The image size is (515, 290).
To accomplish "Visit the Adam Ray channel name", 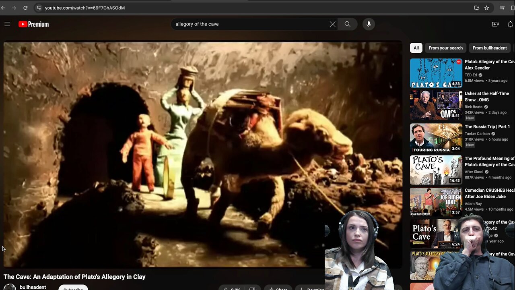I will point(473,203).
